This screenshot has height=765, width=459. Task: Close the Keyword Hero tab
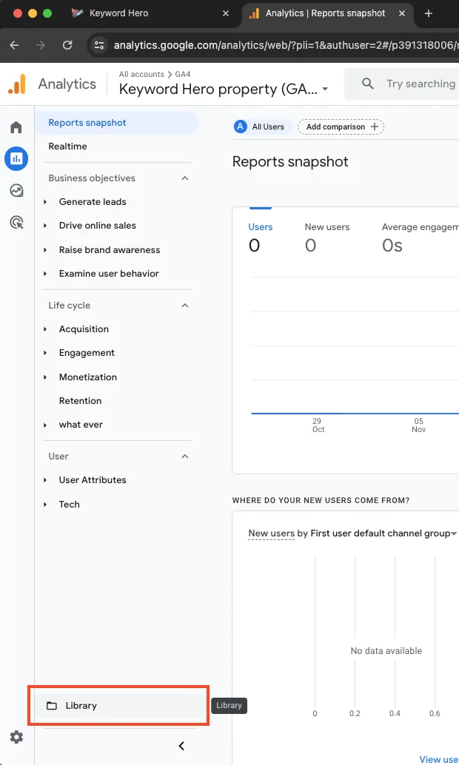(x=226, y=13)
